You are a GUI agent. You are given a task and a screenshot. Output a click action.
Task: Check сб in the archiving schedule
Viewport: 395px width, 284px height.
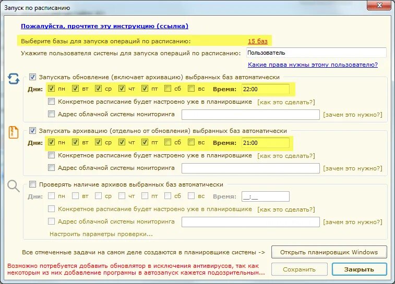pos(167,142)
